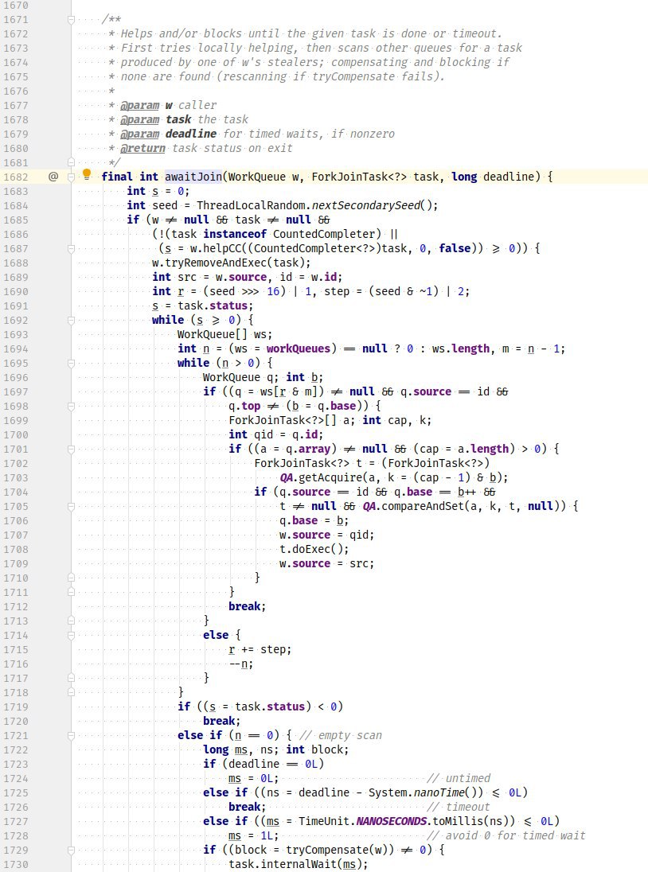
Task: Collapse the Javadoc comment fold at line 1671
Action: point(71,19)
